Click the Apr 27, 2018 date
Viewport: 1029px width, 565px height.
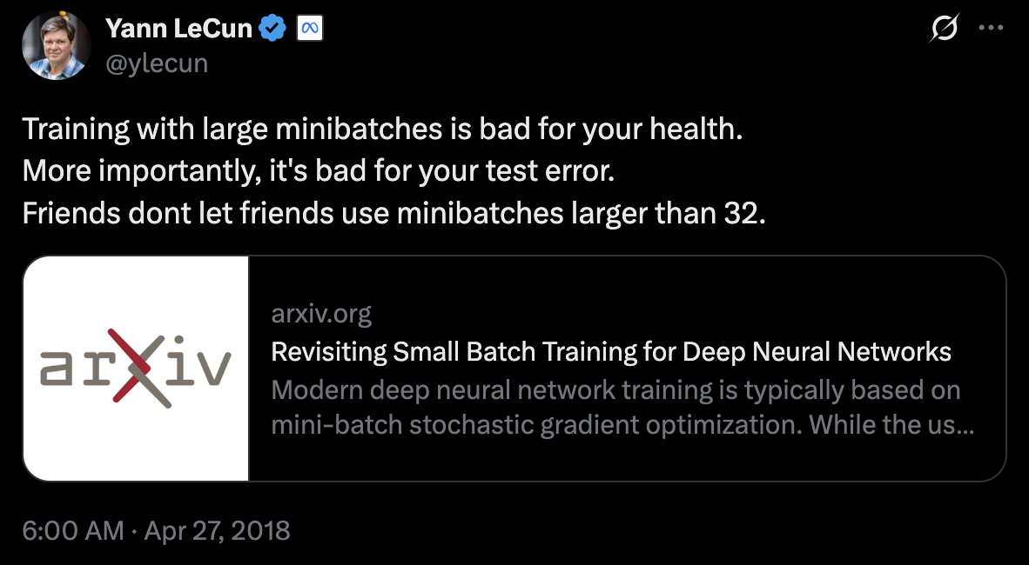218,530
